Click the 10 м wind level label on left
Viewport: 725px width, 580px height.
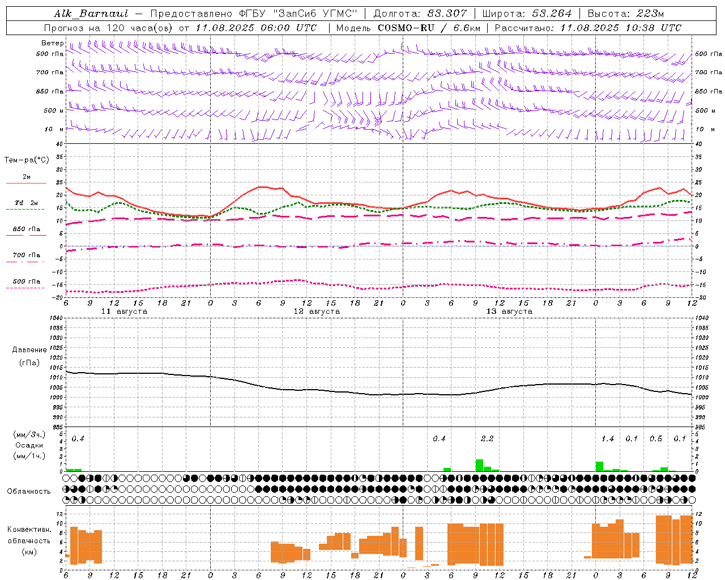[x=54, y=129]
